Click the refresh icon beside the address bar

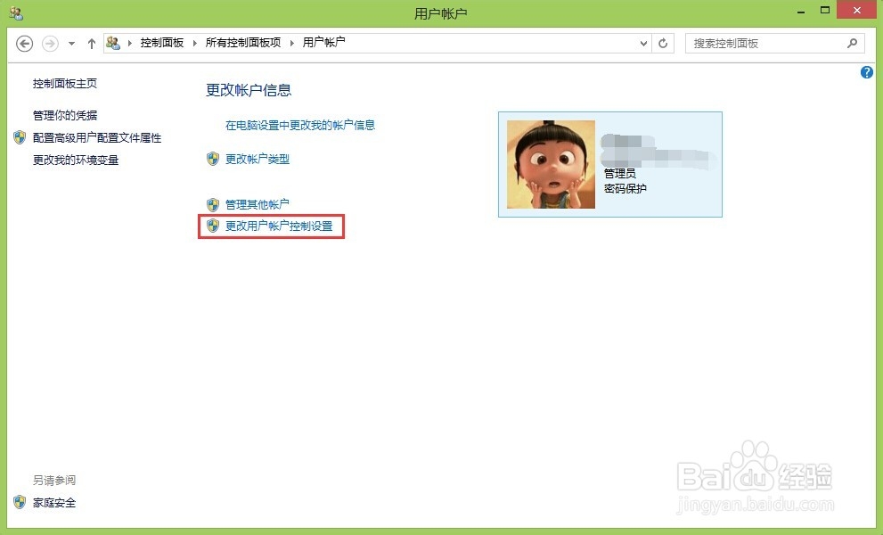pos(662,43)
